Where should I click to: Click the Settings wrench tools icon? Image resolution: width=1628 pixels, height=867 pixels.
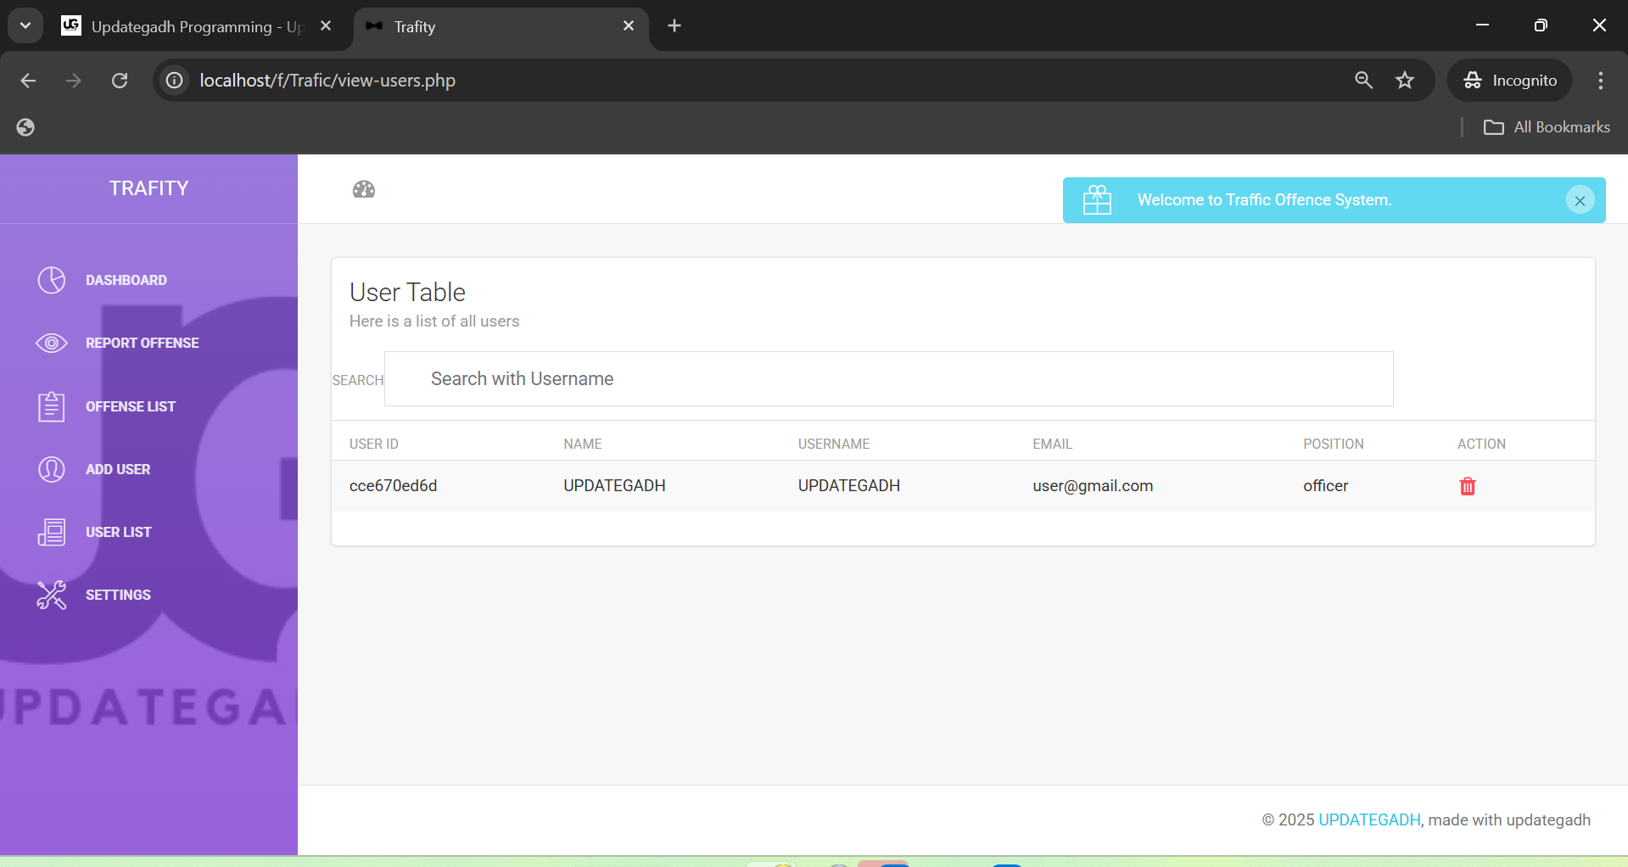coord(51,595)
